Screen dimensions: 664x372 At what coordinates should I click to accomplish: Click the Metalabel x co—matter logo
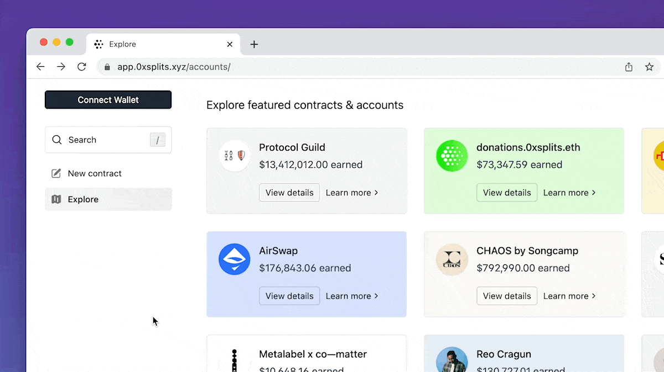(x=235, y=360)
